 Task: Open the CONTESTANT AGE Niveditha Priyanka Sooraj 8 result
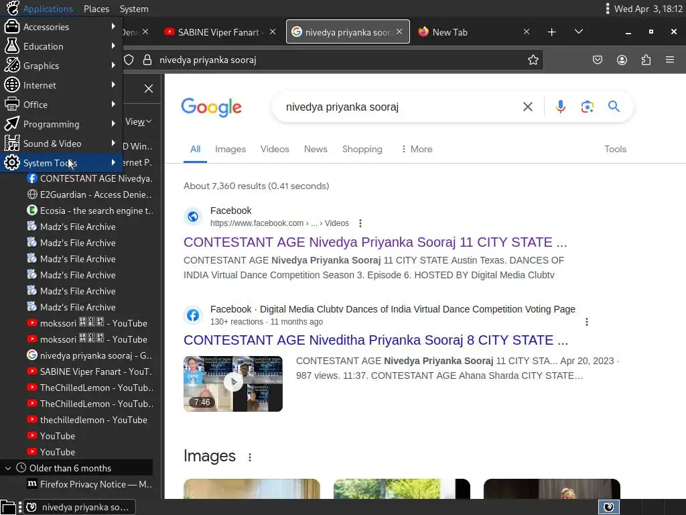pos(376,340)
